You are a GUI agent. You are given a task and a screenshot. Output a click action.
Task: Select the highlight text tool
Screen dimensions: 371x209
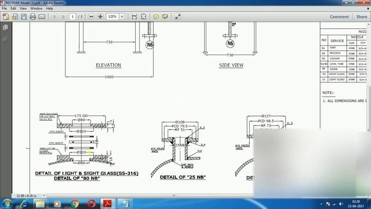click(x=165, y=17)
